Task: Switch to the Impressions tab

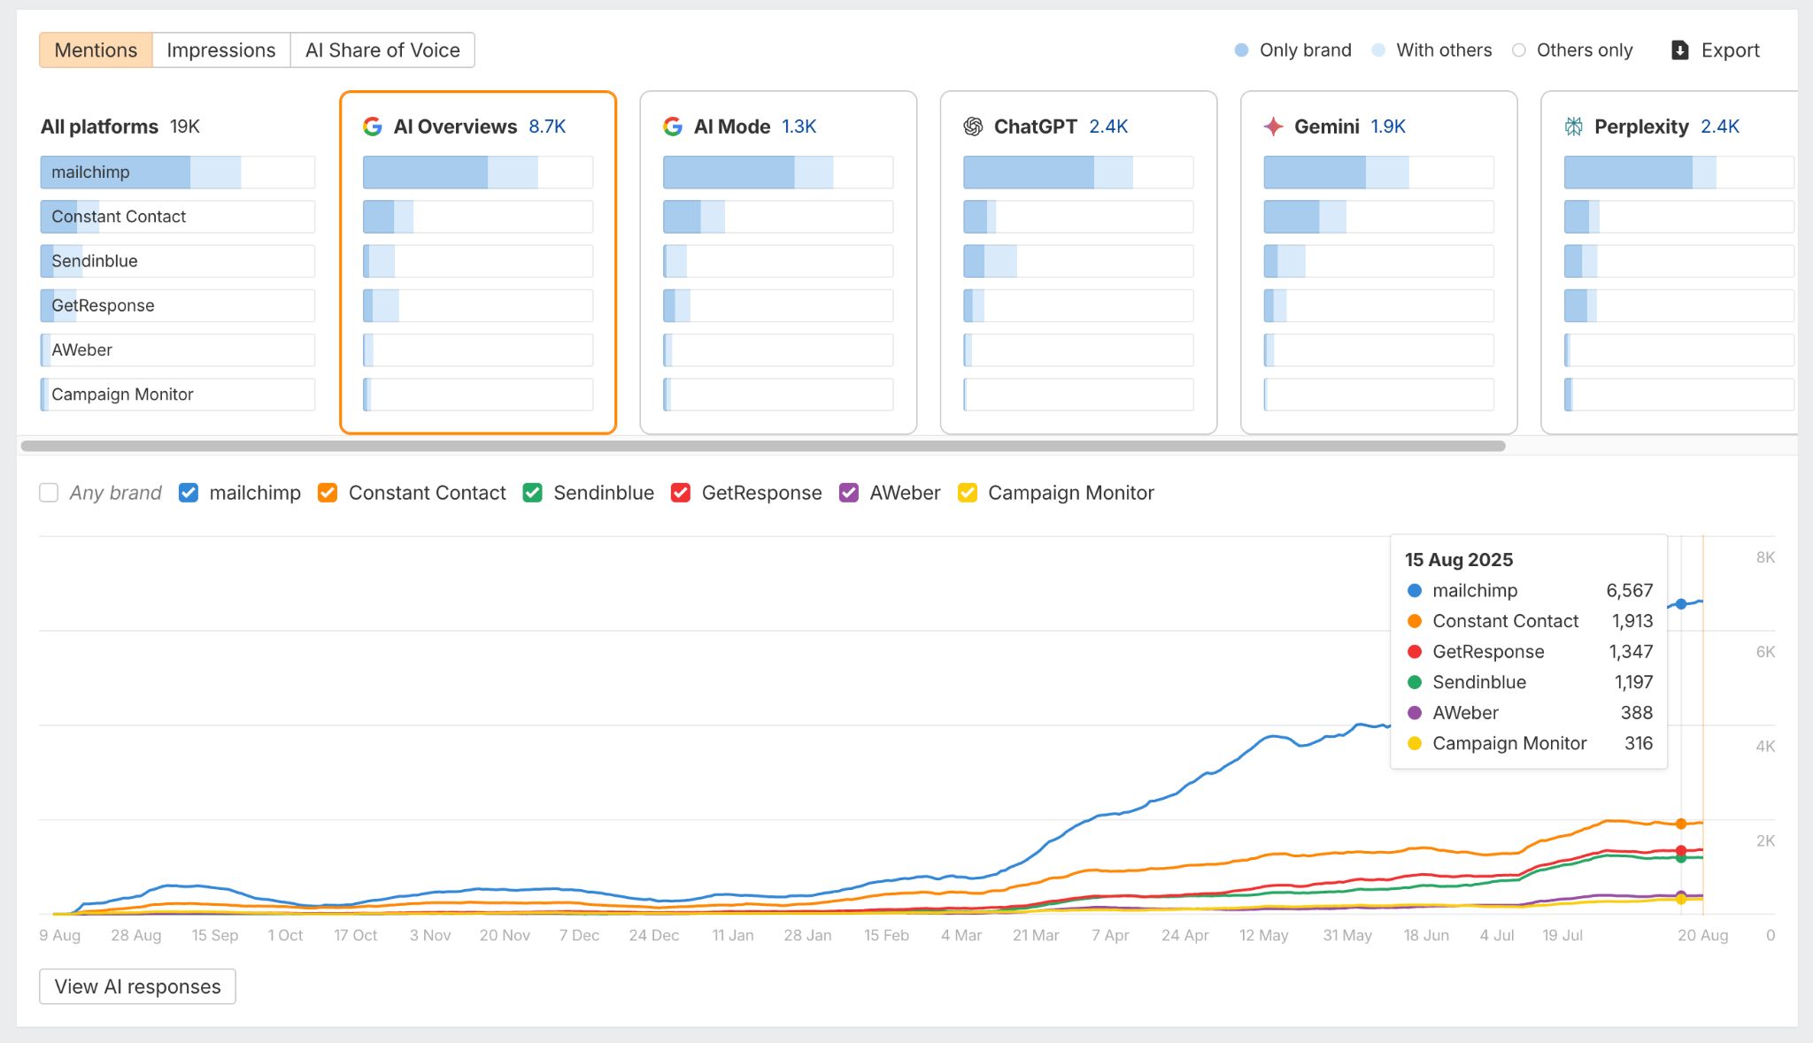Action: (221, 50)
